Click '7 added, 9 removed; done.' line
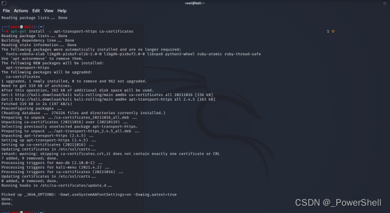Screen dimensions: 390x213 click(x=29, y=158)
